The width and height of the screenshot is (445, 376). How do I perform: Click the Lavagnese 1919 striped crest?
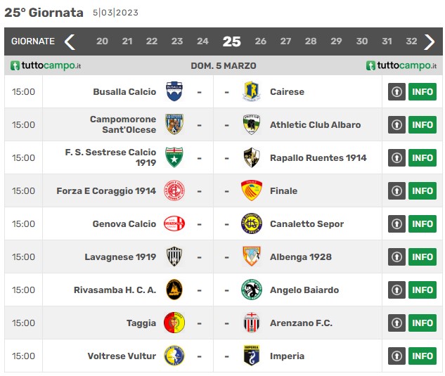click(x=174, y=257)
